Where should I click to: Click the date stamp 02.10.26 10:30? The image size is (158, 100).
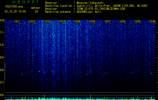[x=15, y=11]
